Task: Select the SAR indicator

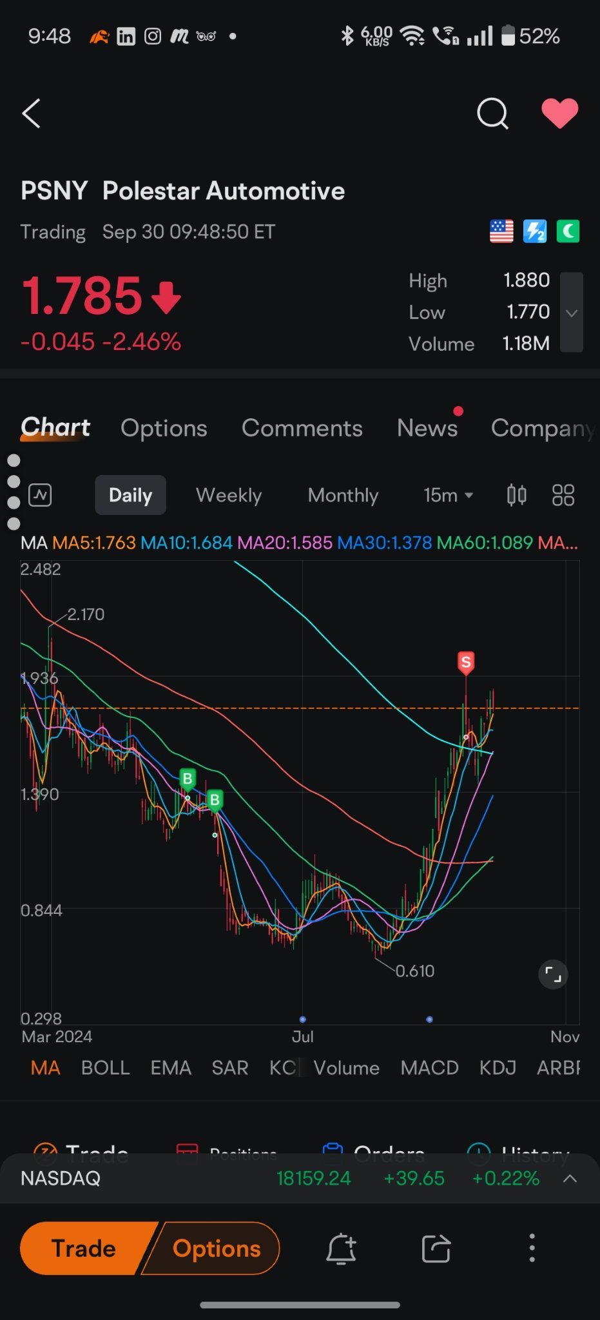Action: pos(230,1068)
